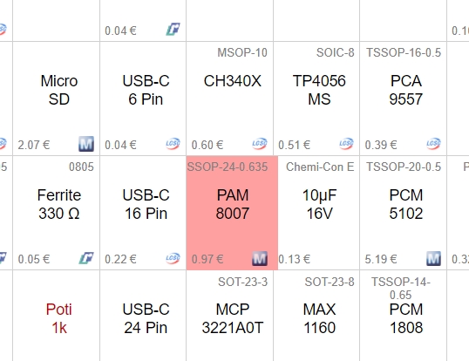469x361 pixels.
Task: Click the Micro SD component name
Action: click(x=59, y=90)
